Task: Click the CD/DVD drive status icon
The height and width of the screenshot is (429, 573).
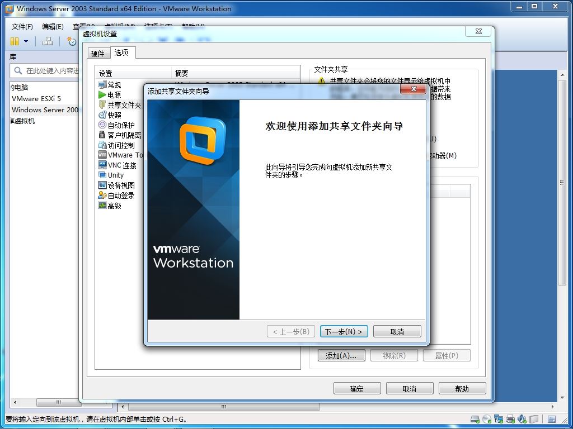Action: [x=487, y=419]
